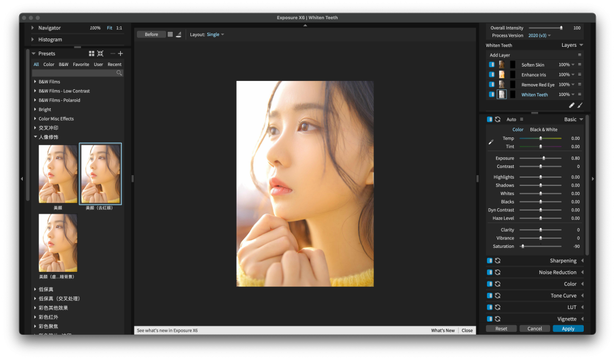
Task: Click the magnifier icon in the preset search
Action: point(119,73)
